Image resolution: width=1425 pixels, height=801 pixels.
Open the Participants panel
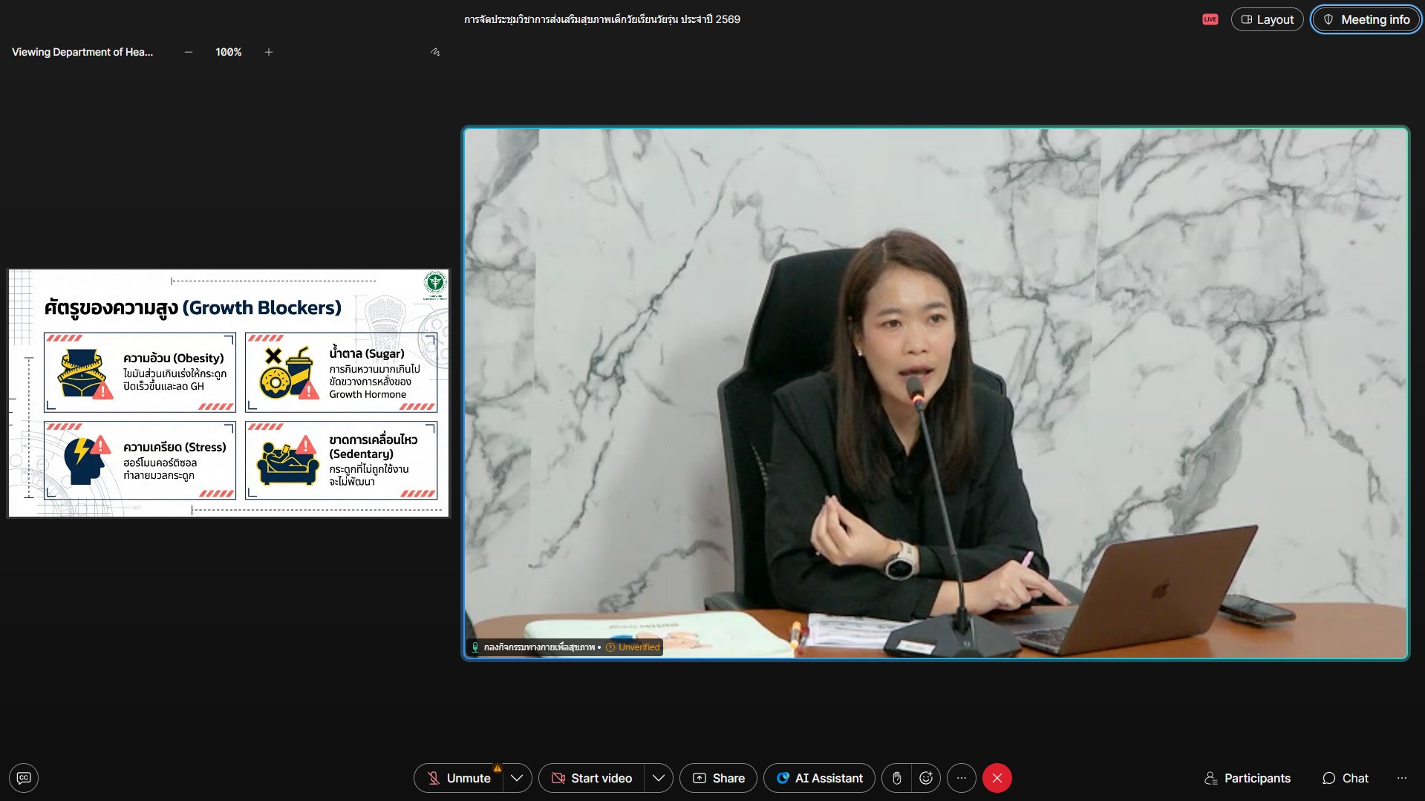click(x=1248, y=778)
